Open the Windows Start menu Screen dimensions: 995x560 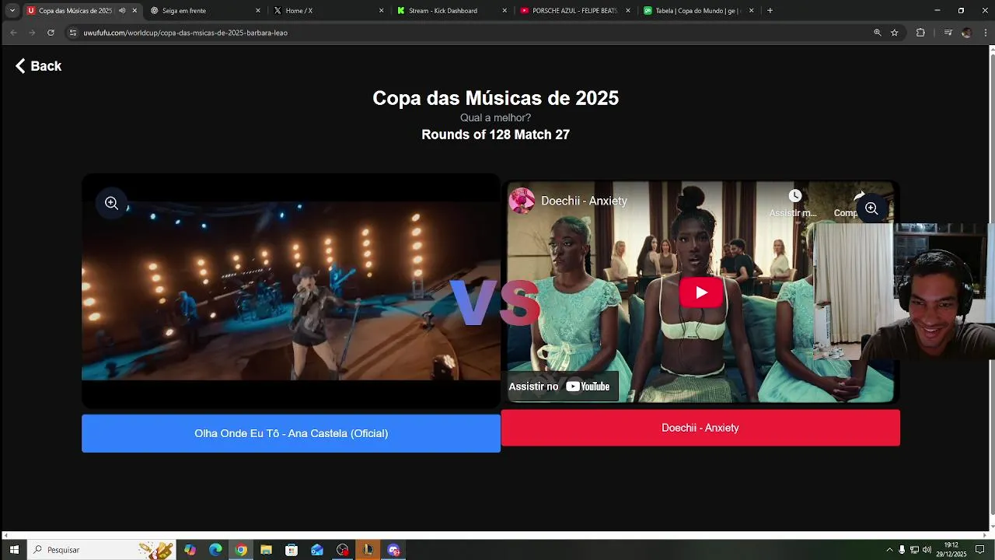14,550
